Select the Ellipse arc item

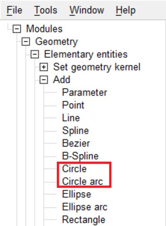pos(85,207)
